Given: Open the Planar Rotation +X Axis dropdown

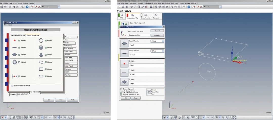Looking at the screenshot, I should pyautogui.click(x=163, y=51).
